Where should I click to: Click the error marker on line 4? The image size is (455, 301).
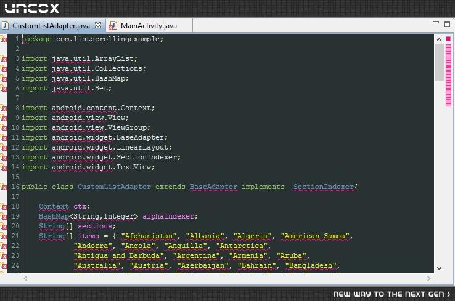3,69
